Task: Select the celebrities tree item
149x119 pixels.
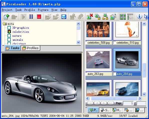Action: pyautogui.click(x=20, y=32)
